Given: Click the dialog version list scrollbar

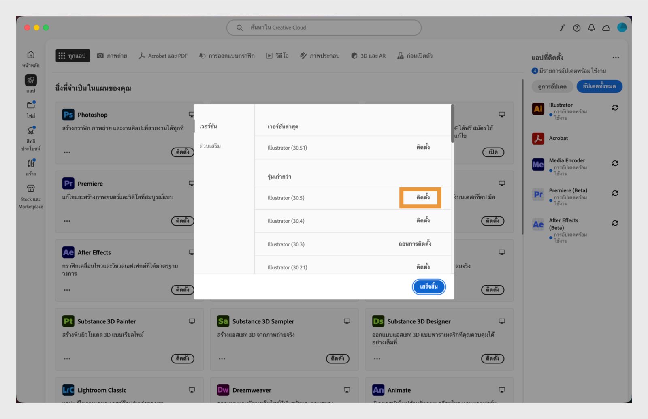Looking at the screenshot, I should click(x=452, y=124).
